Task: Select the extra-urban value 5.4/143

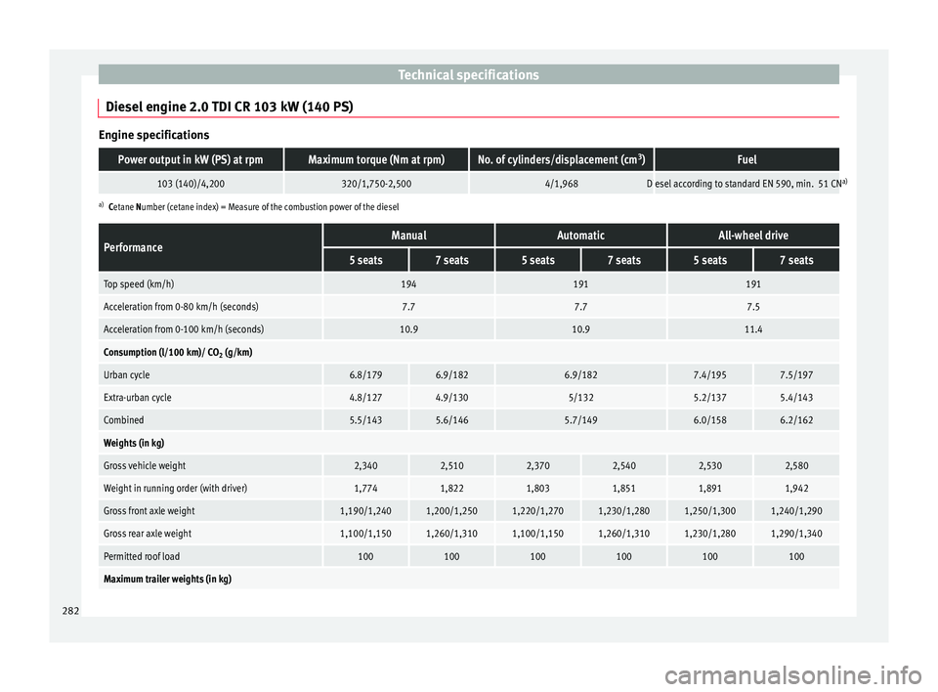Action: coord(796,398)
